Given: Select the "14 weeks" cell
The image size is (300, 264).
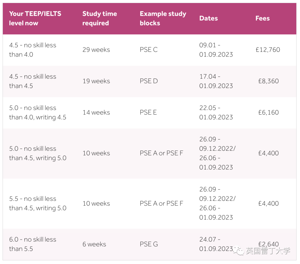Looking at the screenshot, I should [96, 112].
